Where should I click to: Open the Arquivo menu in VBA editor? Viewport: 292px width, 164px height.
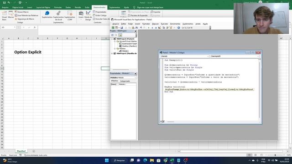(x=115, y=24)
